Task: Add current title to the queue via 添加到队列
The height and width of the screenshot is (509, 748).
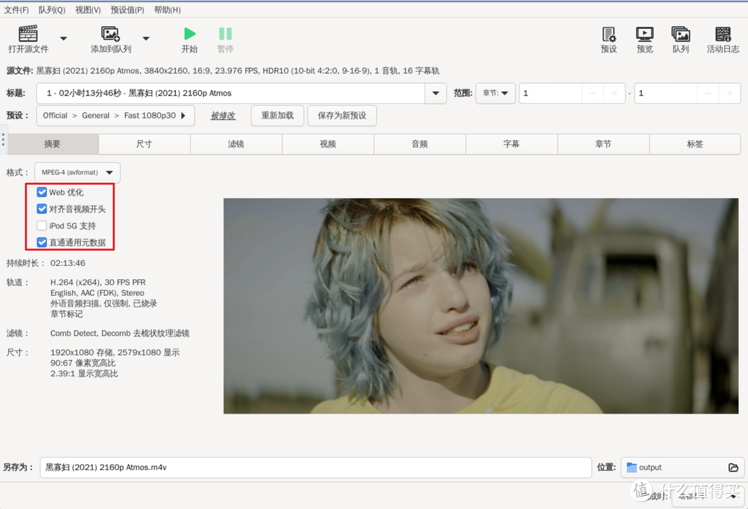Action: tap(109, 39)
